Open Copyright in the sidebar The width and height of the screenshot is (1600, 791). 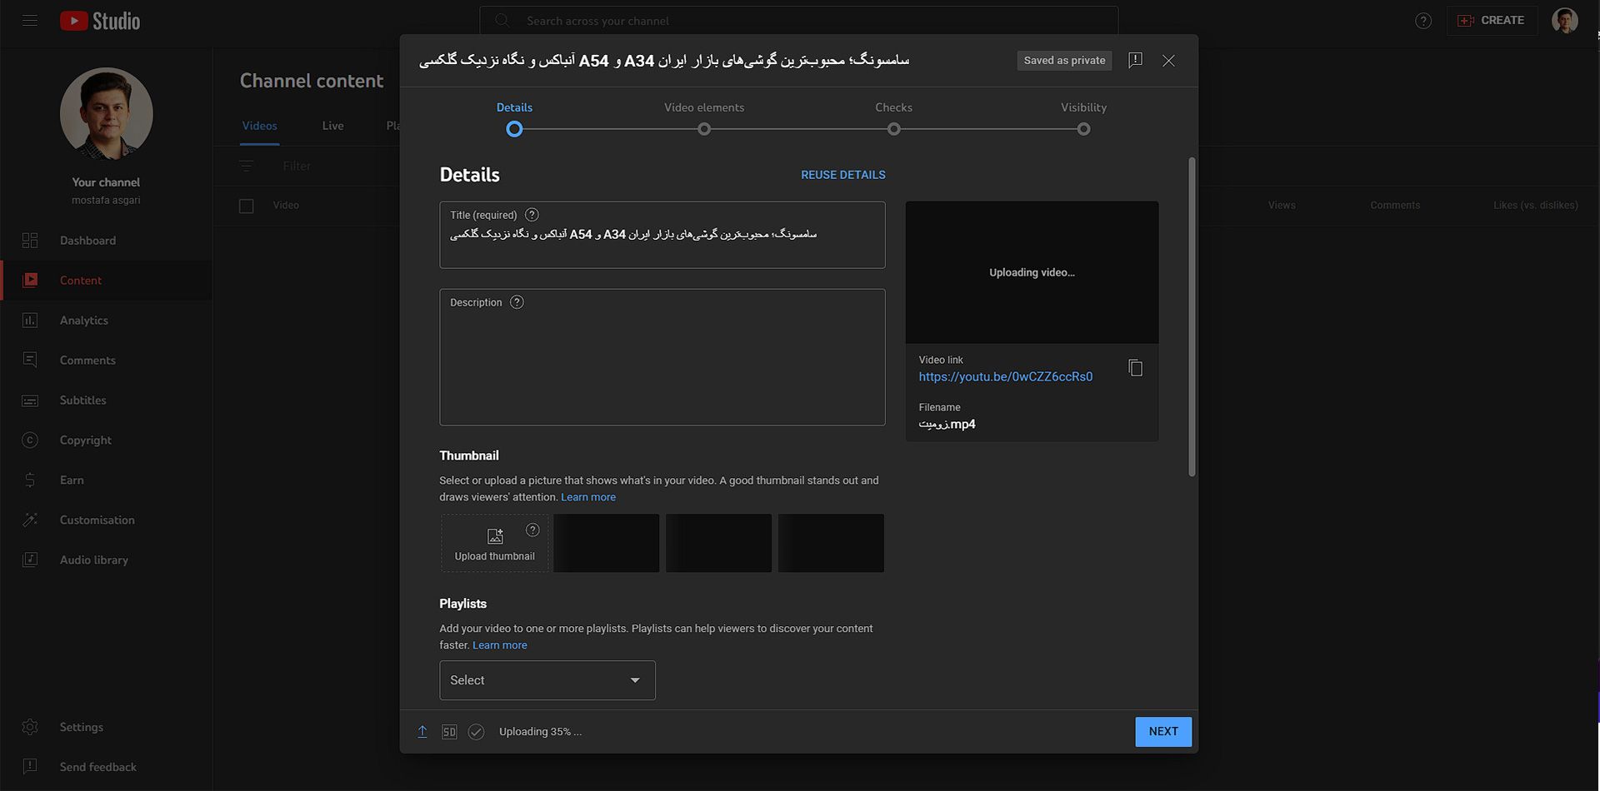[106, 440]
